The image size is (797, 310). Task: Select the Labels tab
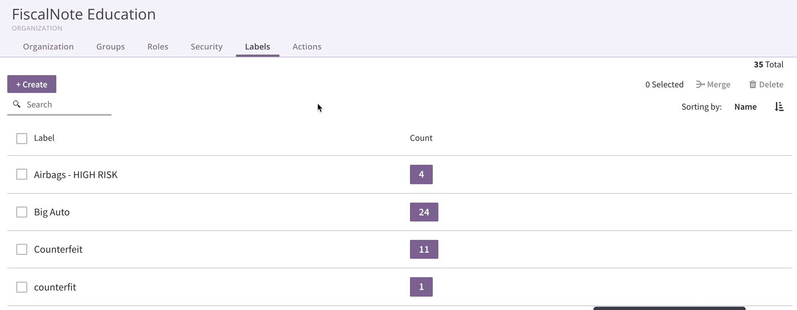coord(258,47)
